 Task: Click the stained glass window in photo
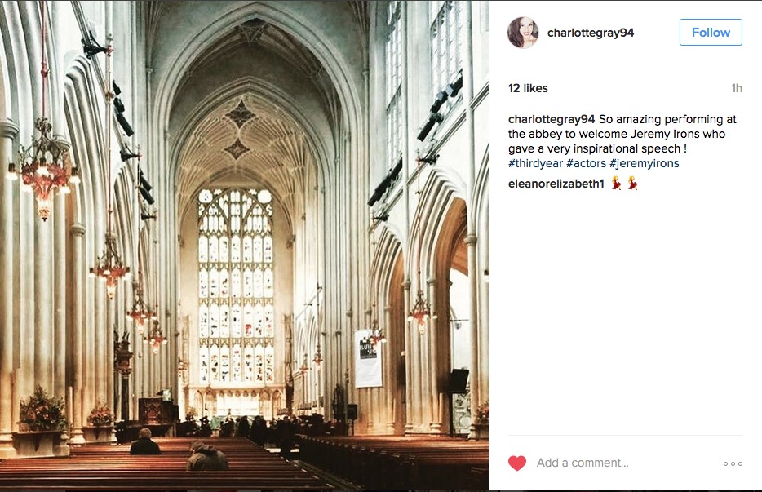tap(236, 286)
